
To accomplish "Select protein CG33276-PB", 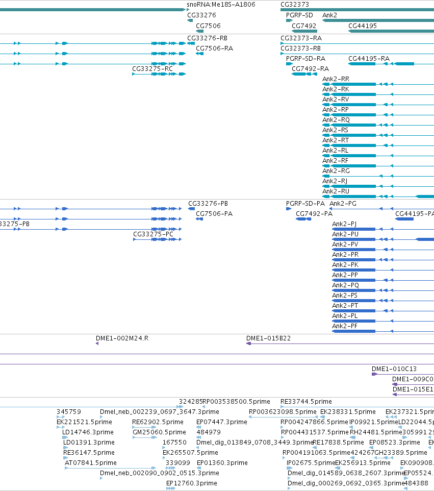I will (208, 204).
